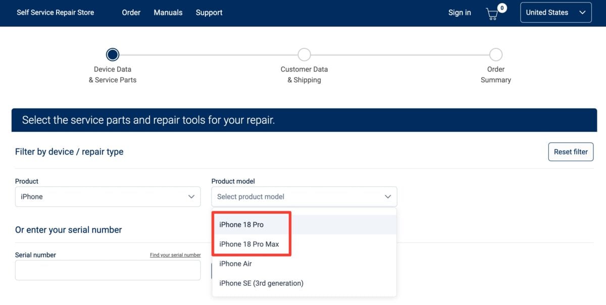
Task: Choose iPhone 18 Pro from the list
Action: tap(304, 225)
